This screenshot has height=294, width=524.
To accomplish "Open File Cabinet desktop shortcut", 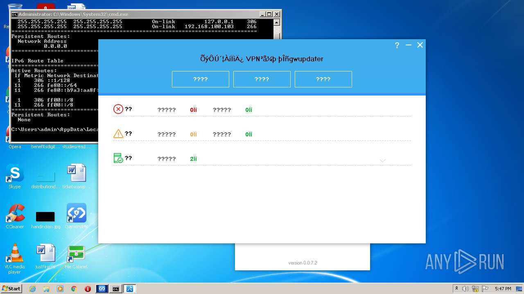I will click(x=76, y=257).
